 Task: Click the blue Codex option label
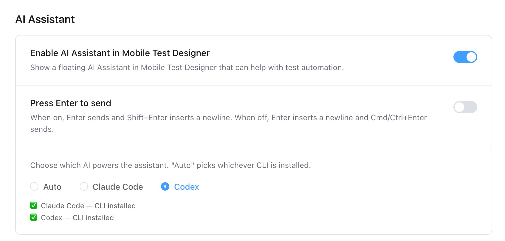[x=186, y=187]
